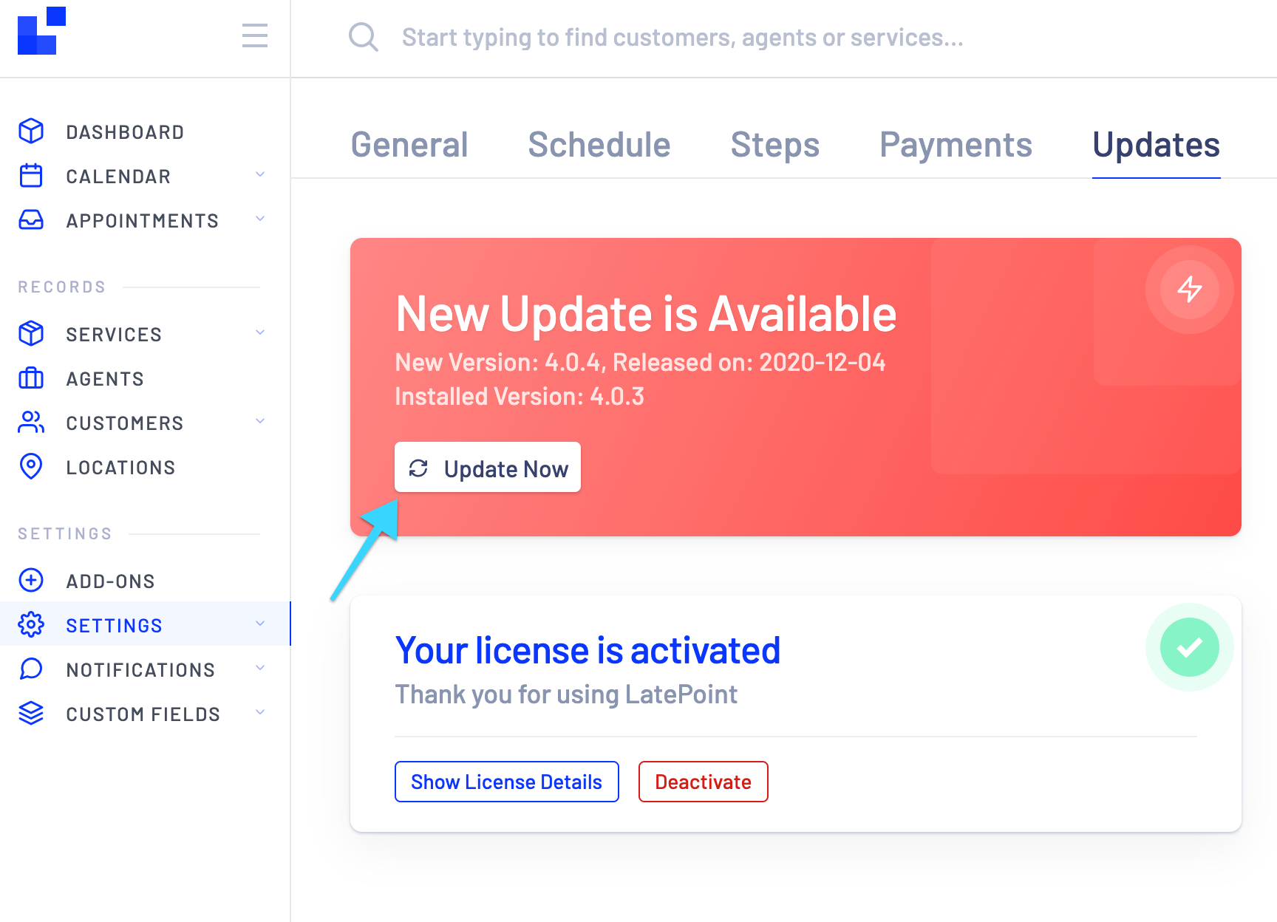
Task: Show License Details
Action: [506, 781]
